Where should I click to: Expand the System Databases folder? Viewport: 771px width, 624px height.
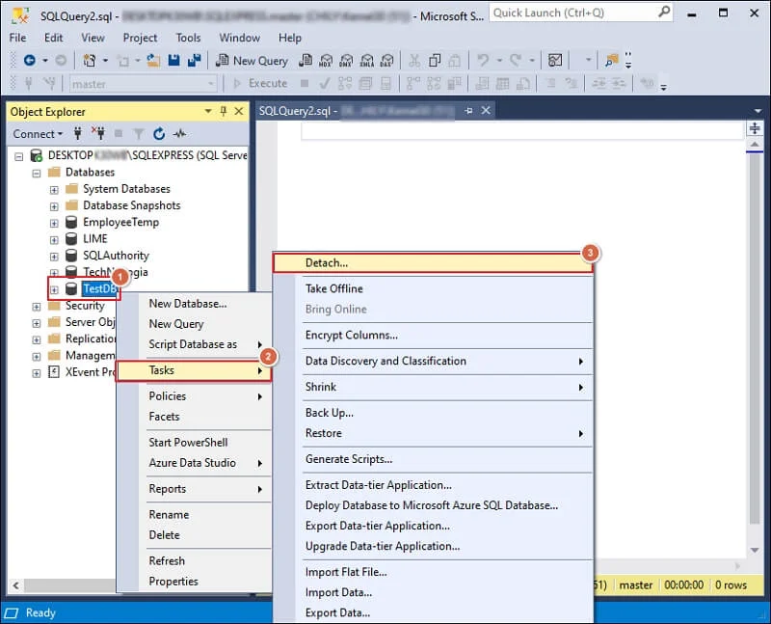(x=54, y=190)
